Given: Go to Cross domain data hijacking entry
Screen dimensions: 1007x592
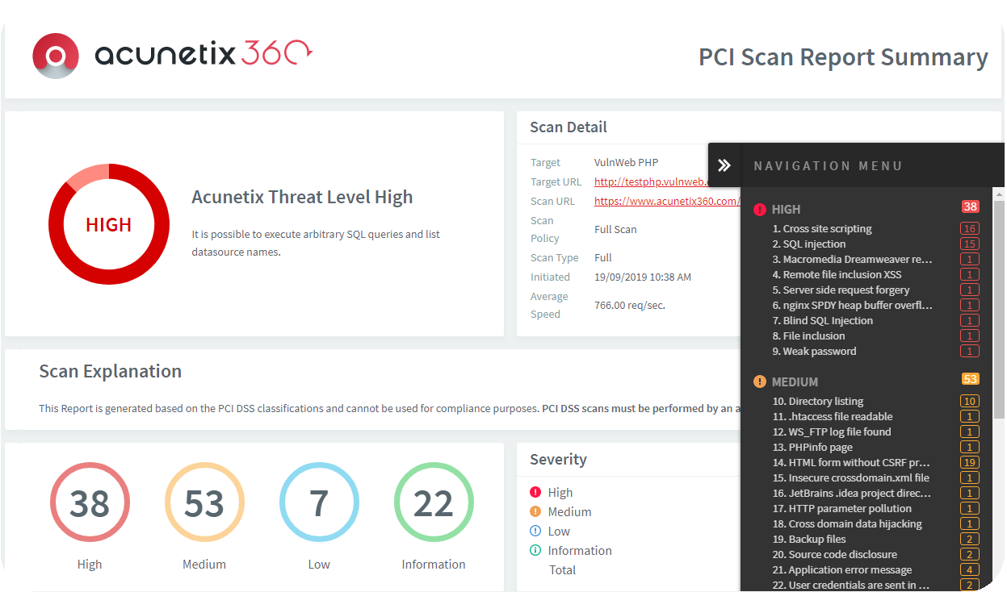Looking at the screenshot, I should 847,523.
